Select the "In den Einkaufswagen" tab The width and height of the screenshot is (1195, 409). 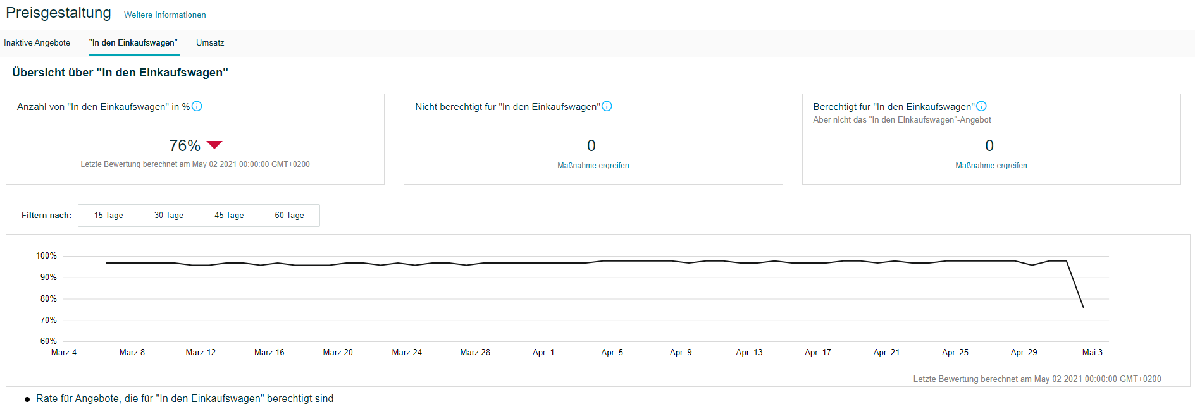pyautogui.click(x=133, y=43)
